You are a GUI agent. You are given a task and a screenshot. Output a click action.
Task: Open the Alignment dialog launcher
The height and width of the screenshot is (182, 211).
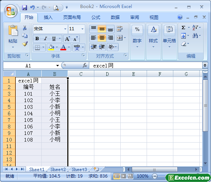125,55
